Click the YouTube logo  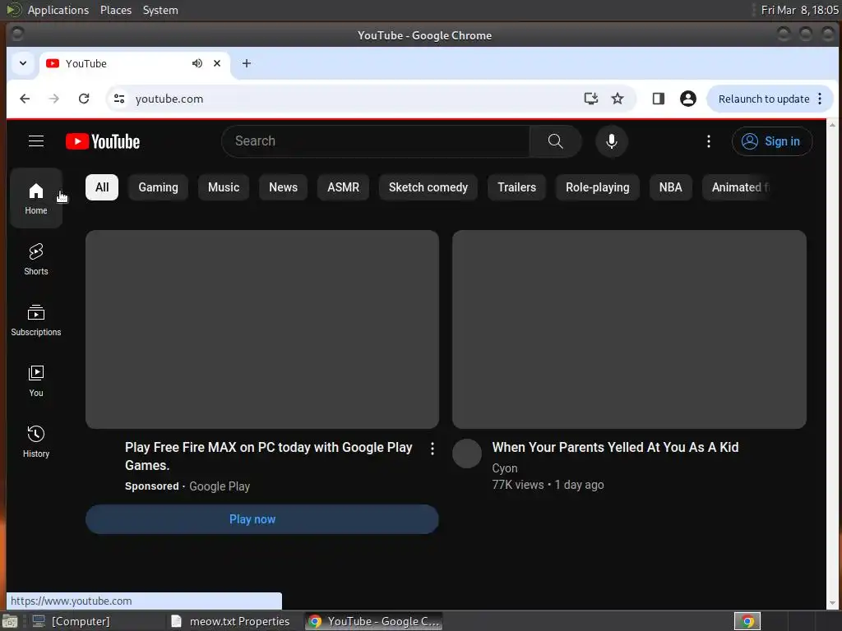coord(103,141)
